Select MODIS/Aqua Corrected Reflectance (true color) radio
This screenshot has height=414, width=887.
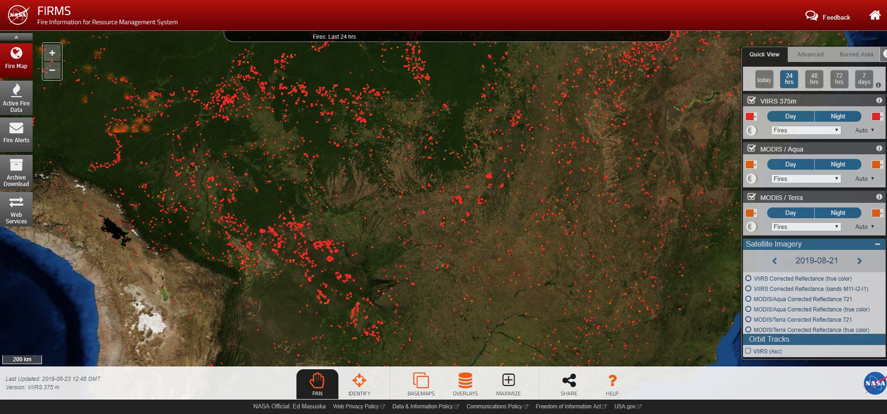point(749,309)
